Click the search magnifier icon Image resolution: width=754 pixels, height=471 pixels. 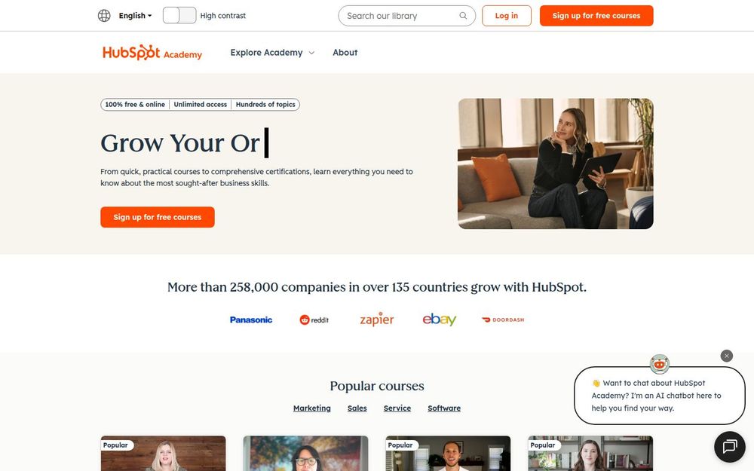463,16
